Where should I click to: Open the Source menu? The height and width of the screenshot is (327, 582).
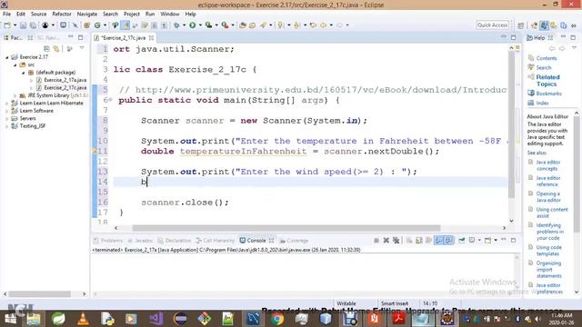pyautogui.click(x=38, y=15)
